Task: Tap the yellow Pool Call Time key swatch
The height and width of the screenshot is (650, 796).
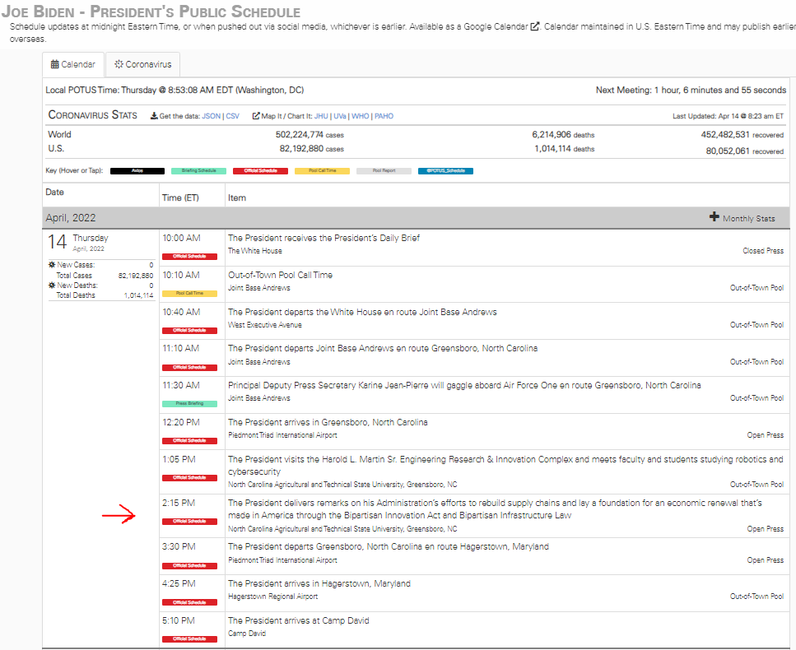Action: [323, 171]
